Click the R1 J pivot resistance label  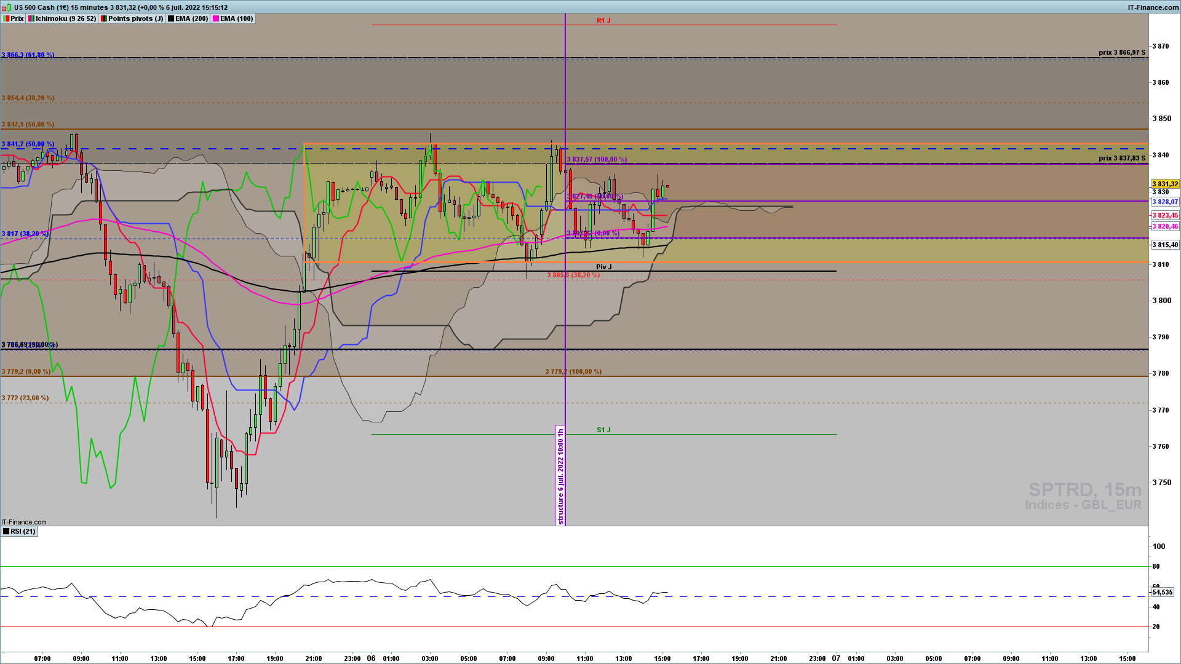pos(603,20)
